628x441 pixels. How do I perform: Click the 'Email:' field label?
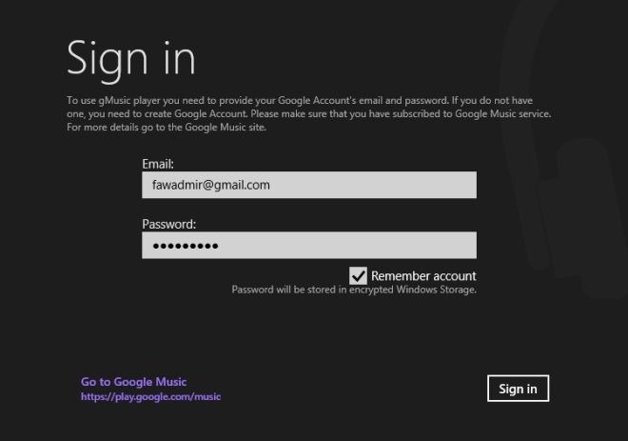(158, 164)
